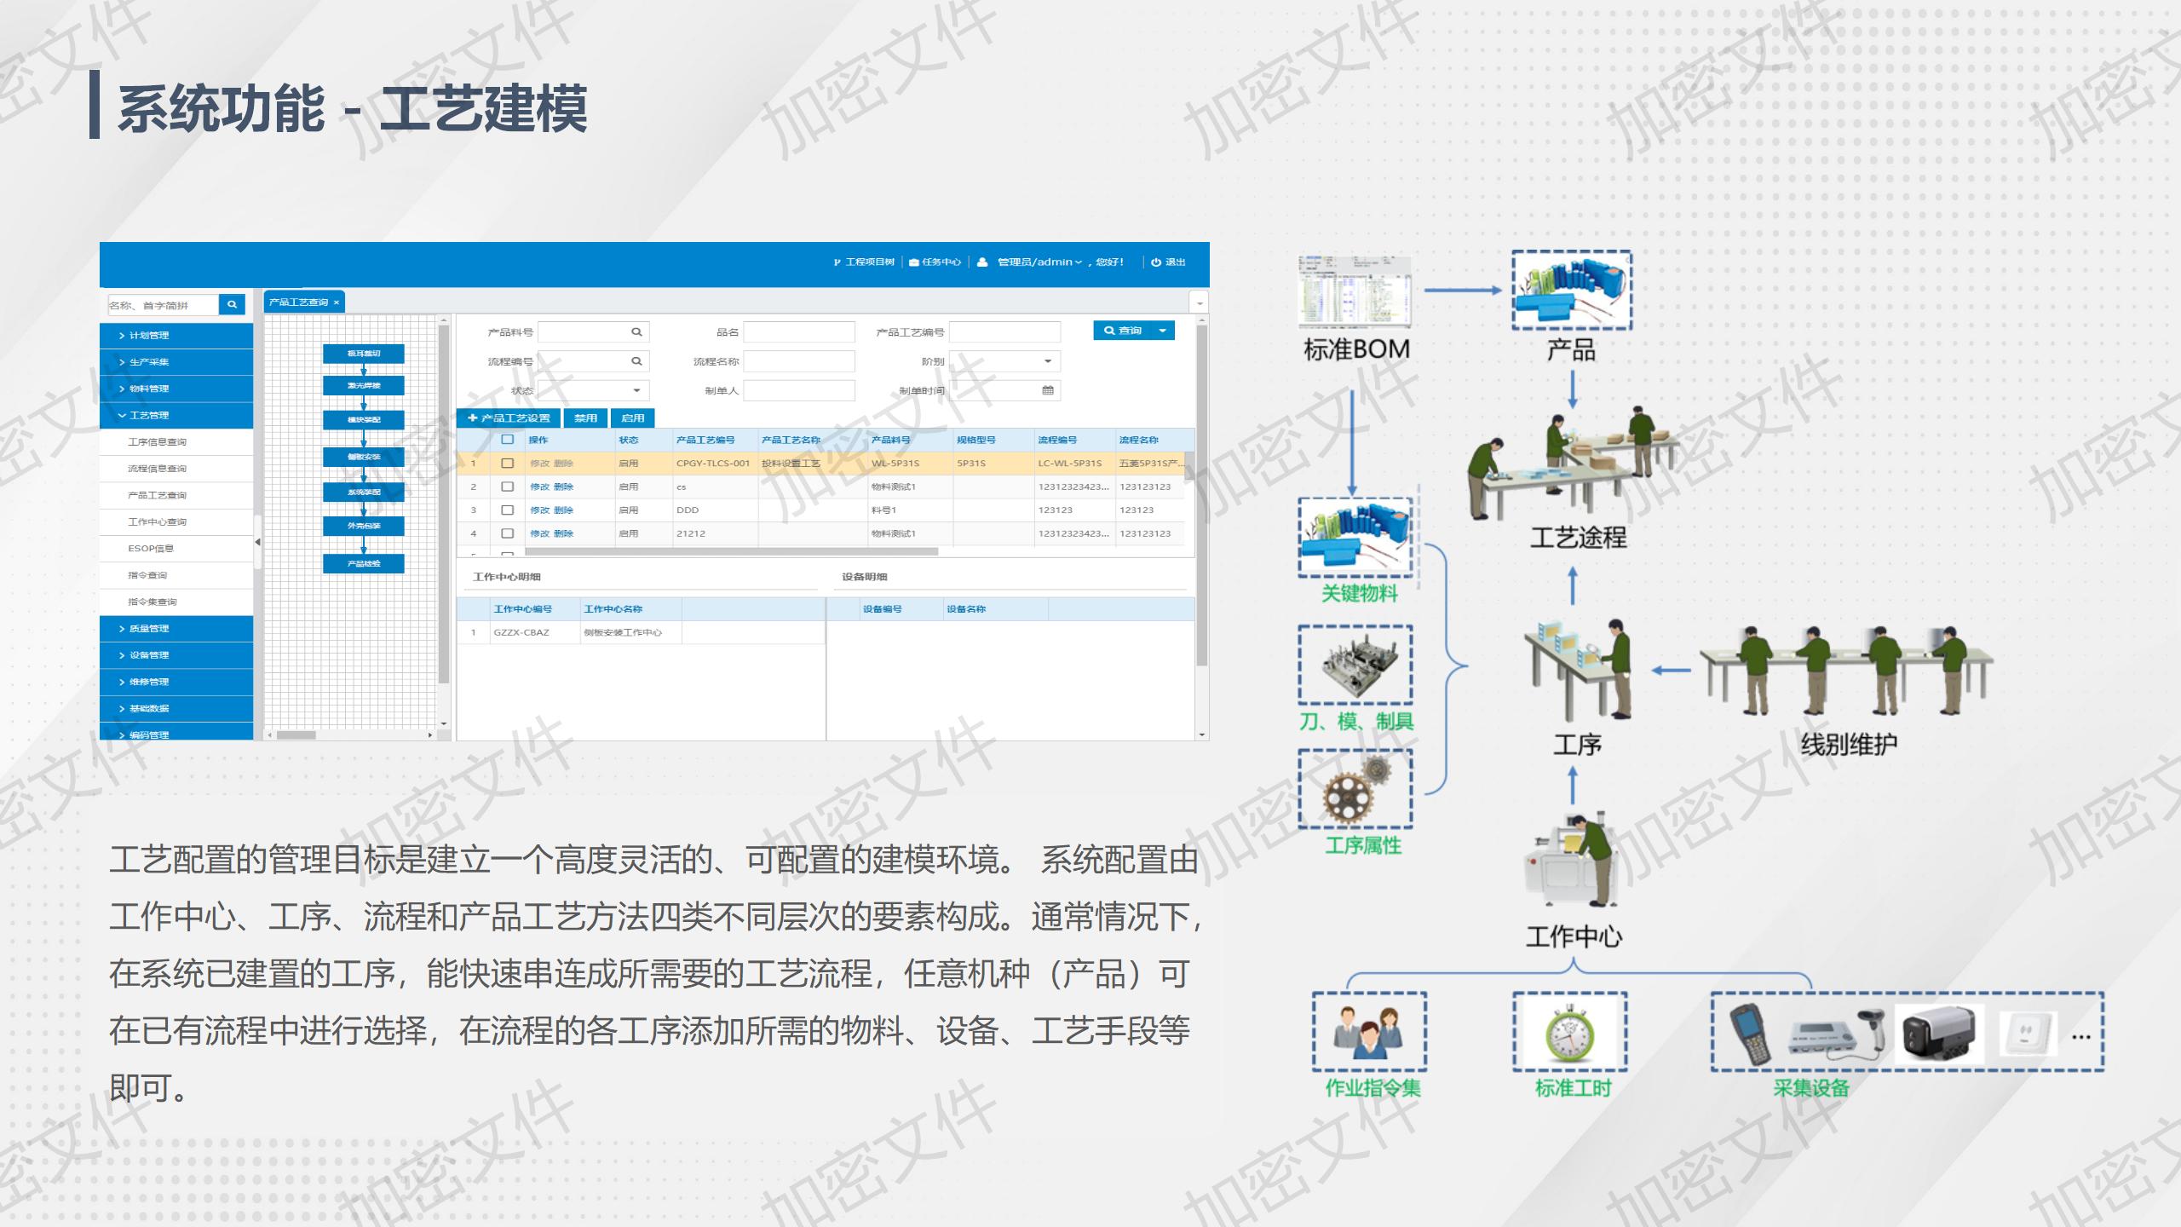
Task: Select the 产品检验 flow node
Action: click(364, 563)
